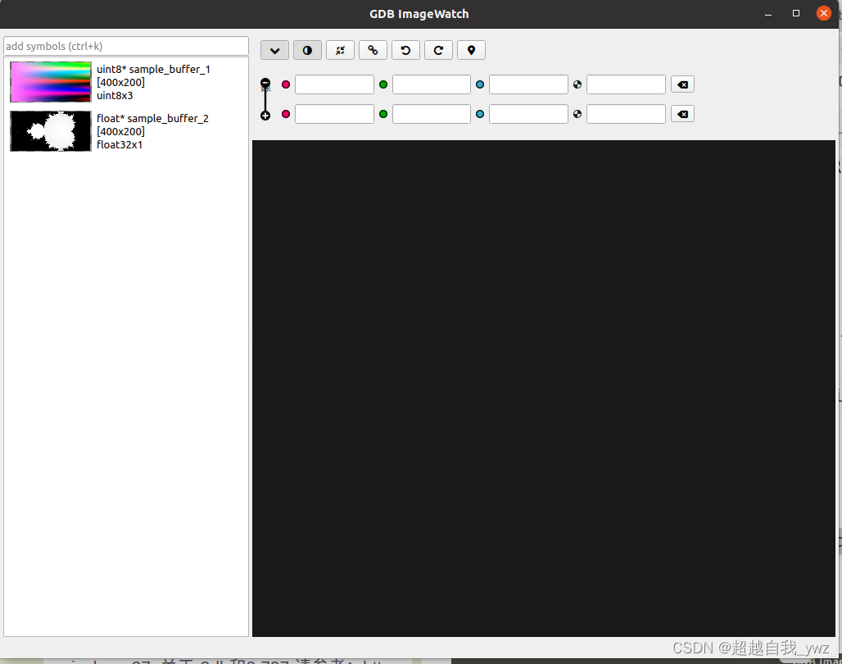
Task: Click the top row alpha channel field
Action: (x=626, y=84)
